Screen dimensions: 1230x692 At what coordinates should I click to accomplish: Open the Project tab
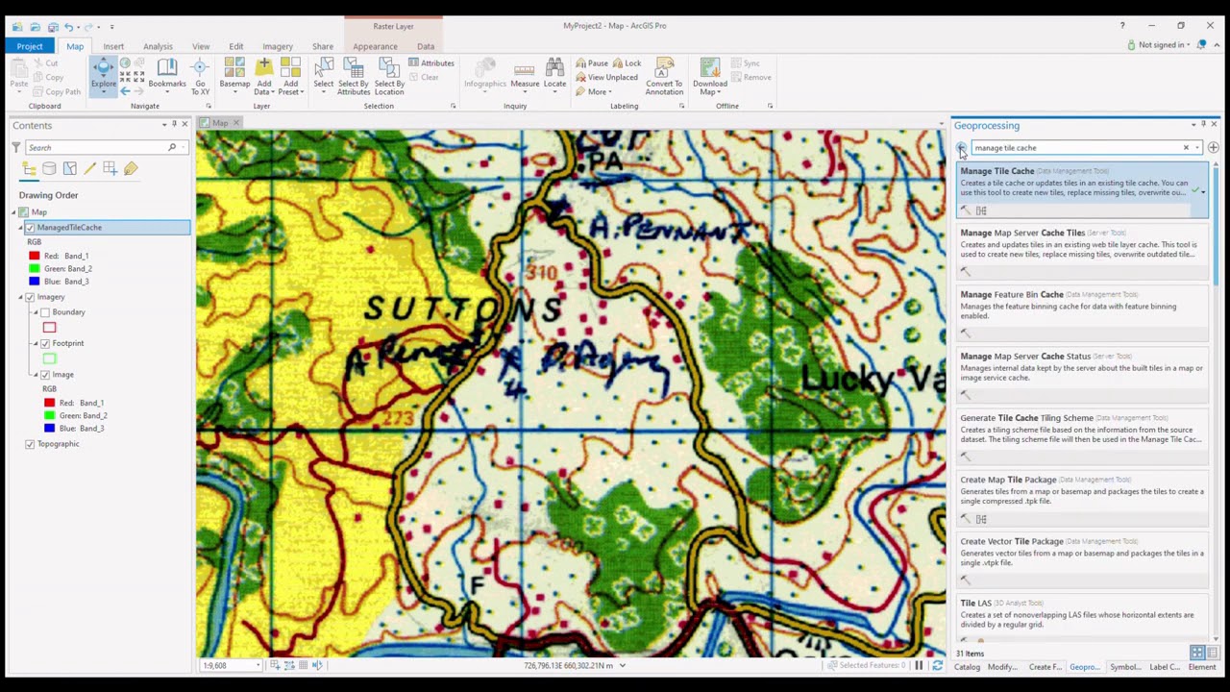coord(30,46)
